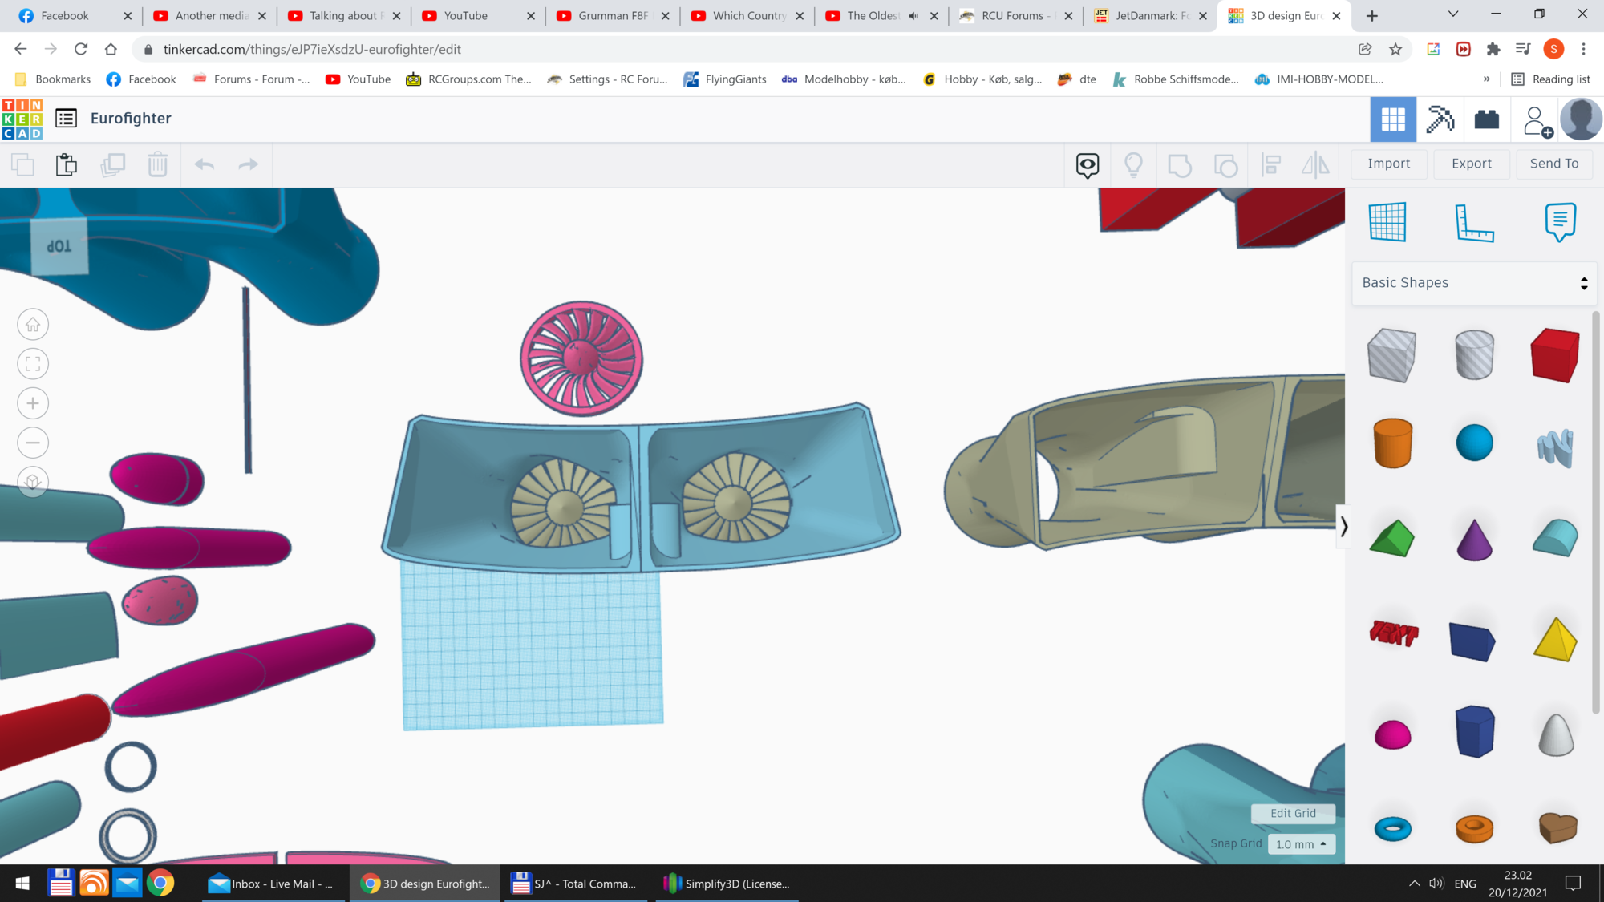Toggle orthographic/perspective view cube button

click(x=33, y=482)
